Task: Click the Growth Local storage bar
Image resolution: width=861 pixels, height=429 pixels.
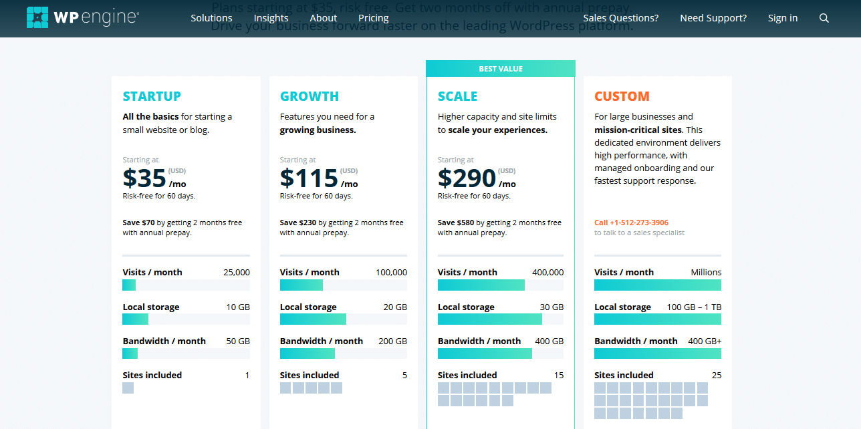Action: coord(344,319)
